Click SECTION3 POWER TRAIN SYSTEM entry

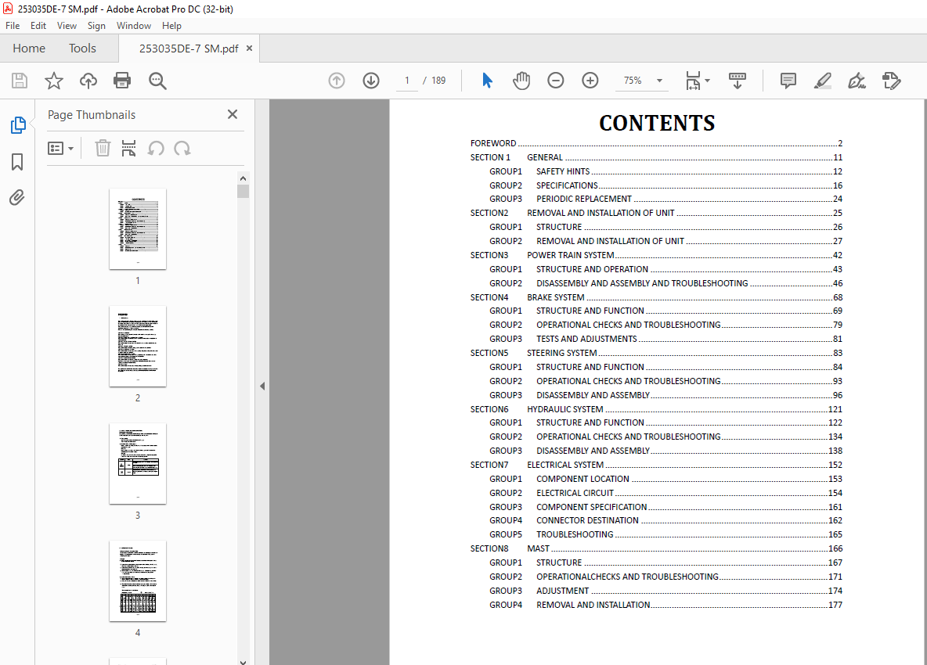pyautogui.click(x=656, y=255)
